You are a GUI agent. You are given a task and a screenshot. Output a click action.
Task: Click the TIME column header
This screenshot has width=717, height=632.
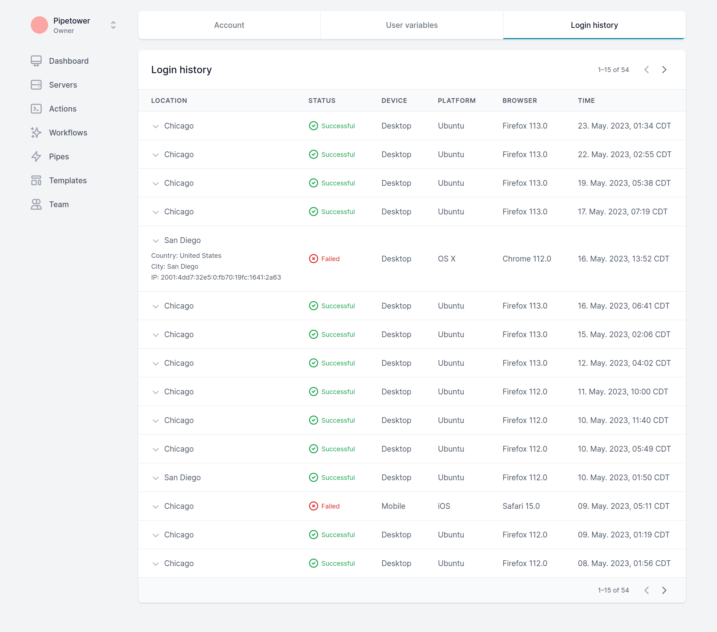click(x=586, y=100)
